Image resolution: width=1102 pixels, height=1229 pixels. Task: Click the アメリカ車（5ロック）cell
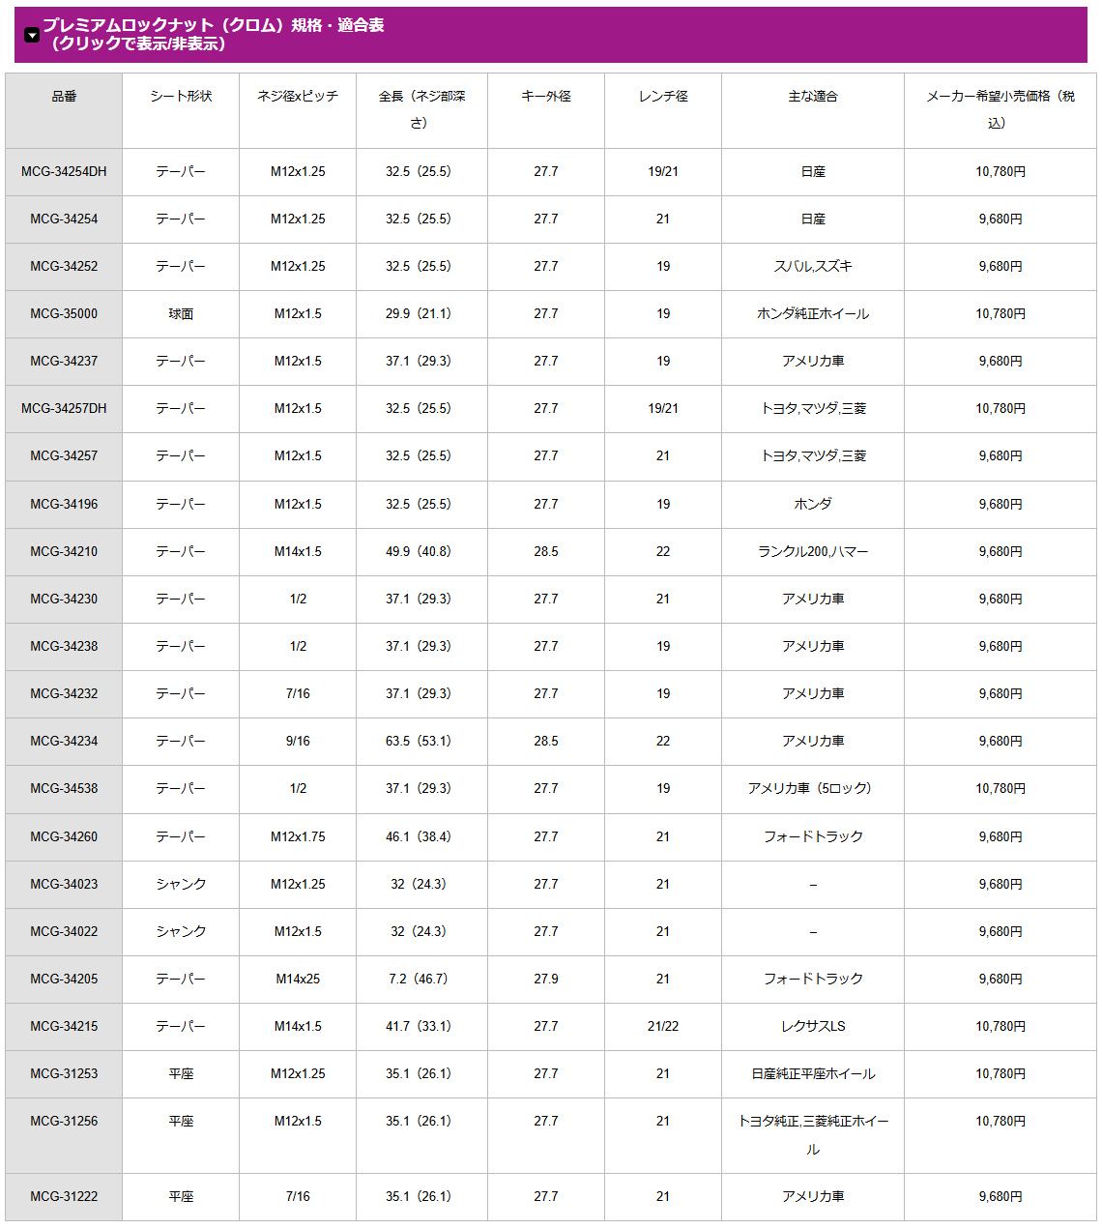pyautogui.click(x=813, y=789)
